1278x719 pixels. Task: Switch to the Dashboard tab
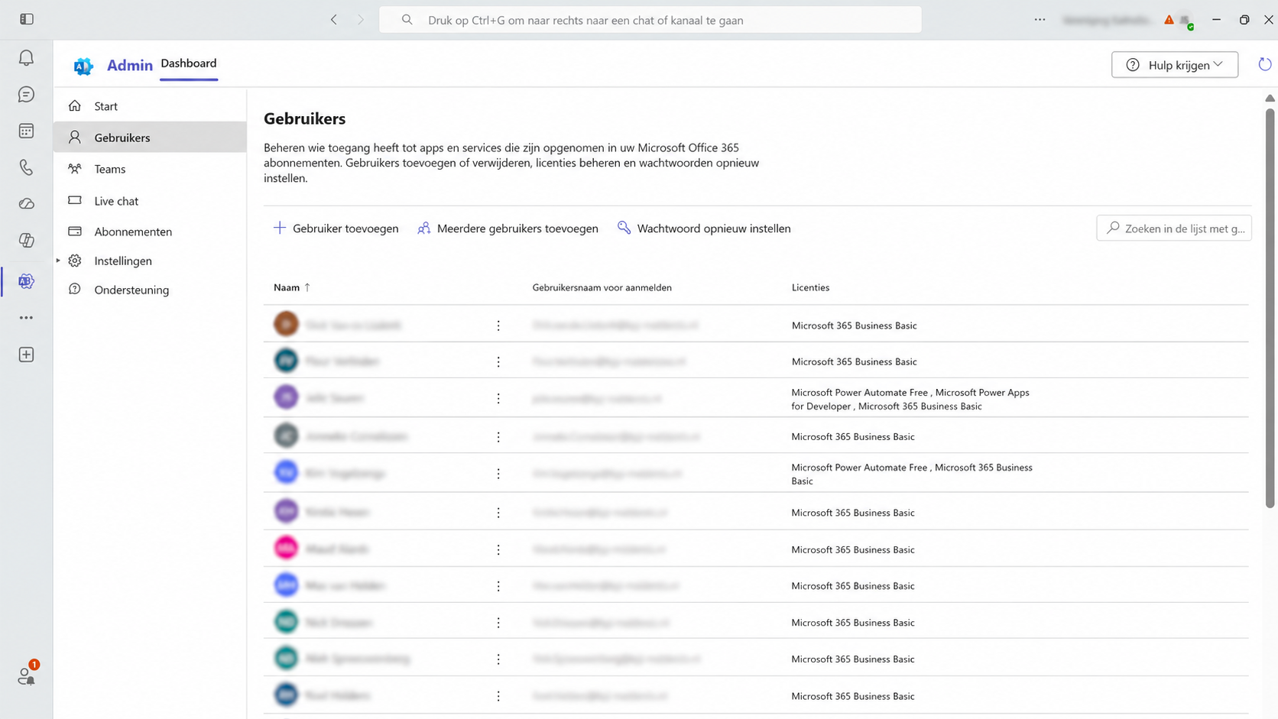(x=189, y=63)
